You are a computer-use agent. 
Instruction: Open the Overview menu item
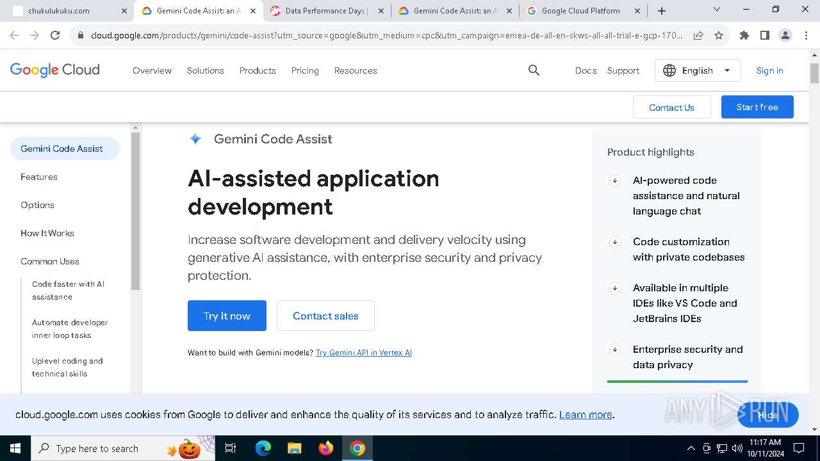point(152,70)
